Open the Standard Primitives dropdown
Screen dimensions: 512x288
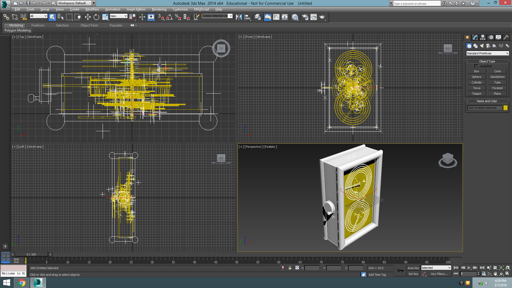[487, 53]
